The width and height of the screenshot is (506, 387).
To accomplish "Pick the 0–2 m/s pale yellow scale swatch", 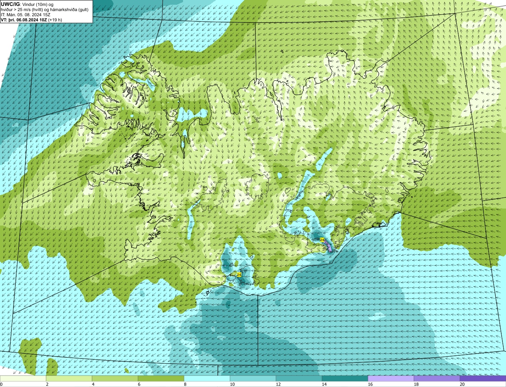I will 23,379.
